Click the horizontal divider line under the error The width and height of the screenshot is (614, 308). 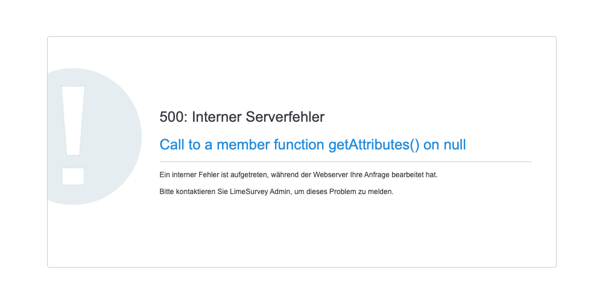coord(345,162)
